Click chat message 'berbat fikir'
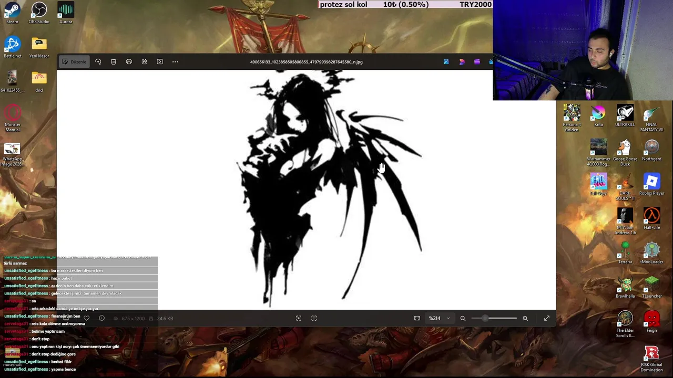This screenshot has width=673, height=378. [61, 362]
